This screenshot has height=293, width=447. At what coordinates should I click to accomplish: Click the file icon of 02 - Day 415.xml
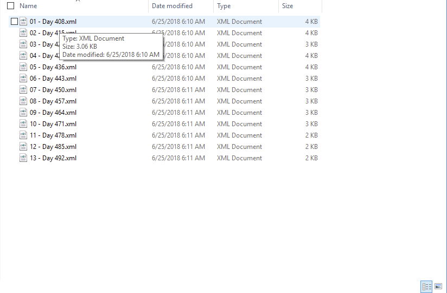tap(23, 32)
